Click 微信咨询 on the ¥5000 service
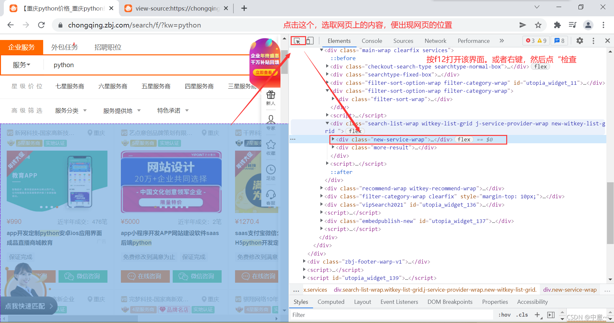This screenshot has height=323, width=614. pos(197,276)
